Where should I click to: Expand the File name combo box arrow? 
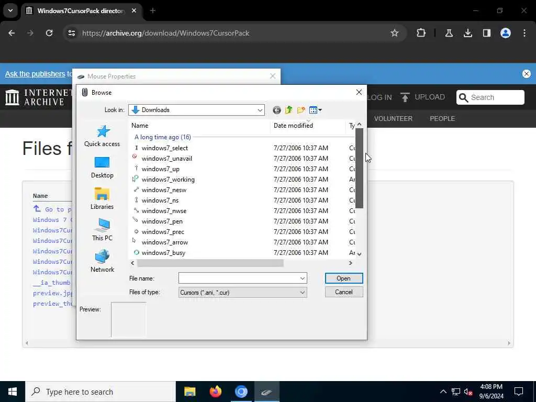(x=303, y=278)
